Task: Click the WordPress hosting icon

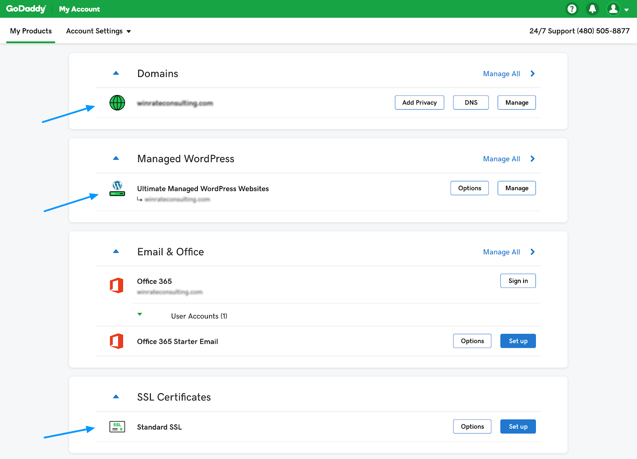Action: pyautogui.click(x=117, y=188)
